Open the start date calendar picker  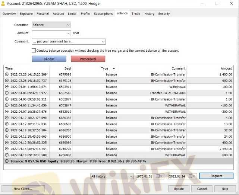tap(159, 176)
